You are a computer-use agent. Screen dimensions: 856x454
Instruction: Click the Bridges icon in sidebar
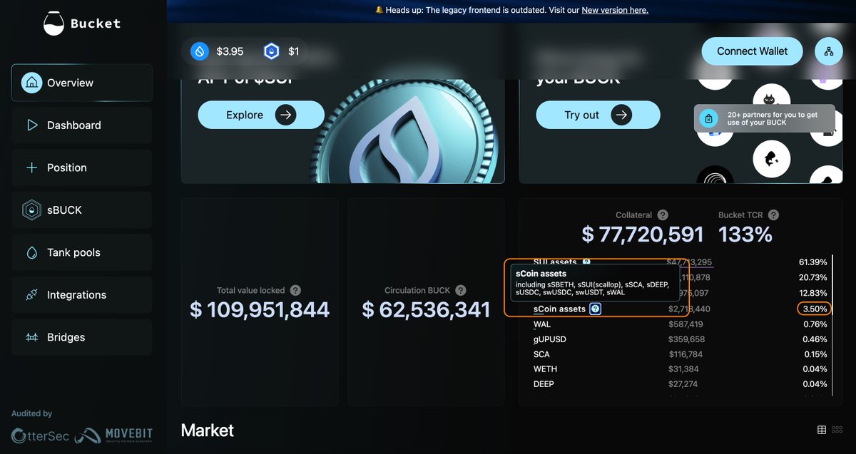coord(31,337)
